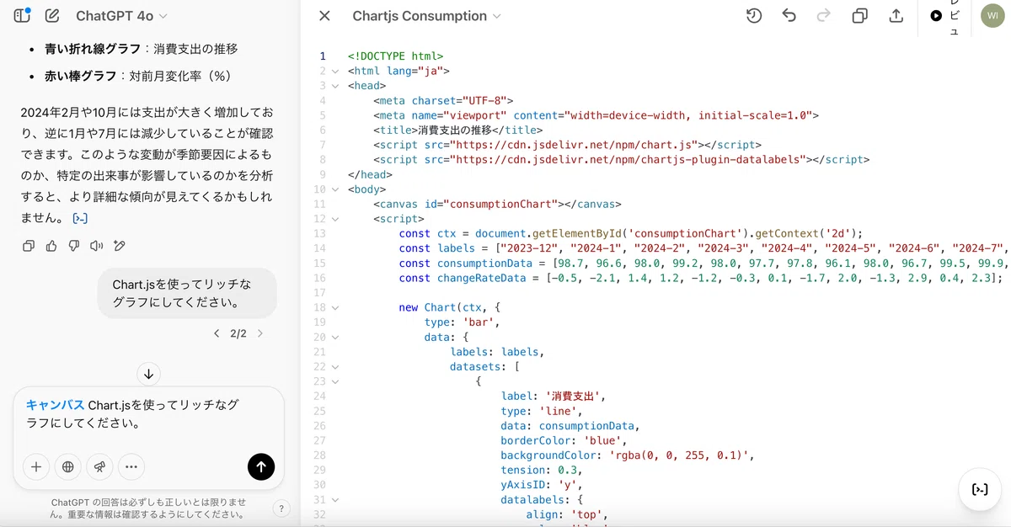Viewport: 1011px width, 527px height.
Task: Start a new chat with pencil icon
Action: coord(52,15)
